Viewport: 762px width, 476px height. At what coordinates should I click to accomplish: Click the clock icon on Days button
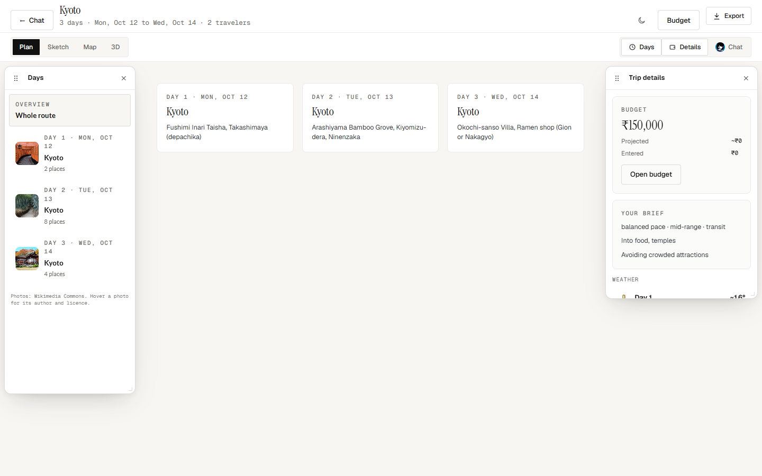[632, 47]
